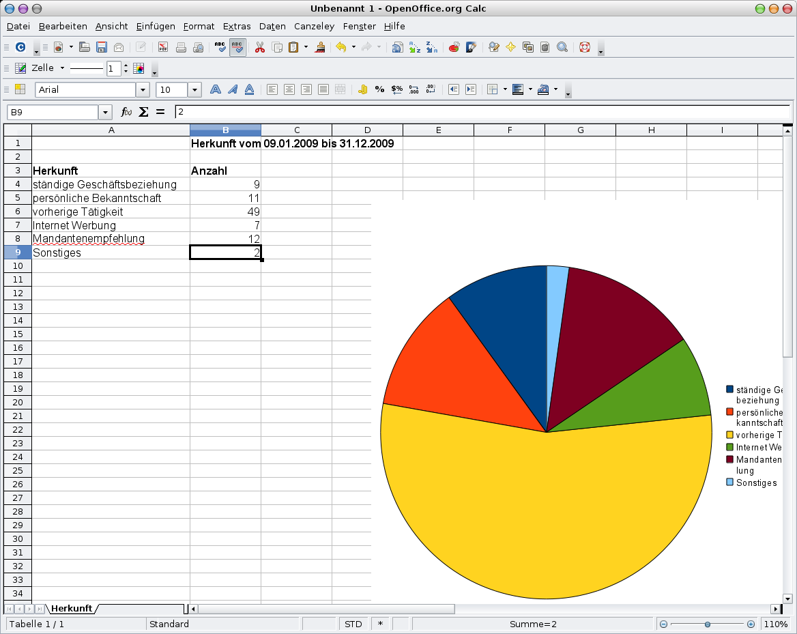Screen dimensions: 797x634
Task: Sort ascending A to Z
Action: click(414, 48)
